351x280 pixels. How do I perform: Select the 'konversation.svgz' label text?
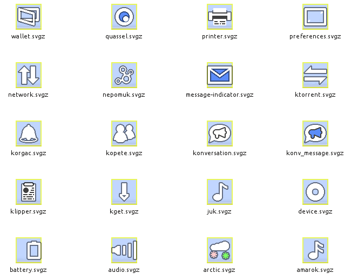220,154
